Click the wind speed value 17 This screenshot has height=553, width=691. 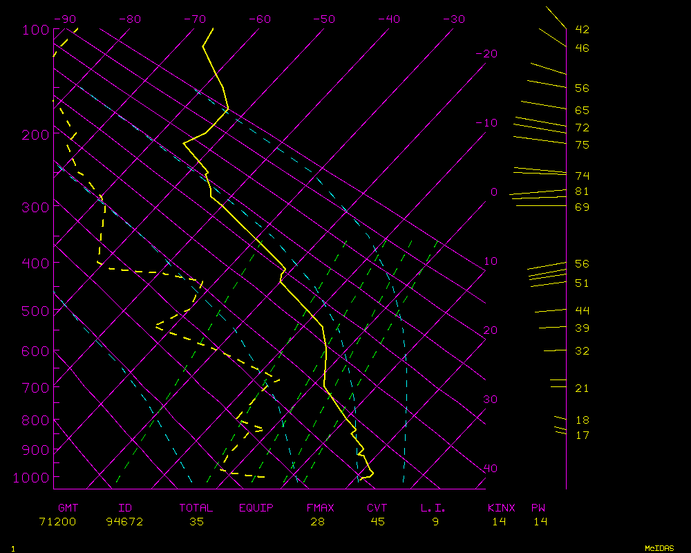coord(582,435)
